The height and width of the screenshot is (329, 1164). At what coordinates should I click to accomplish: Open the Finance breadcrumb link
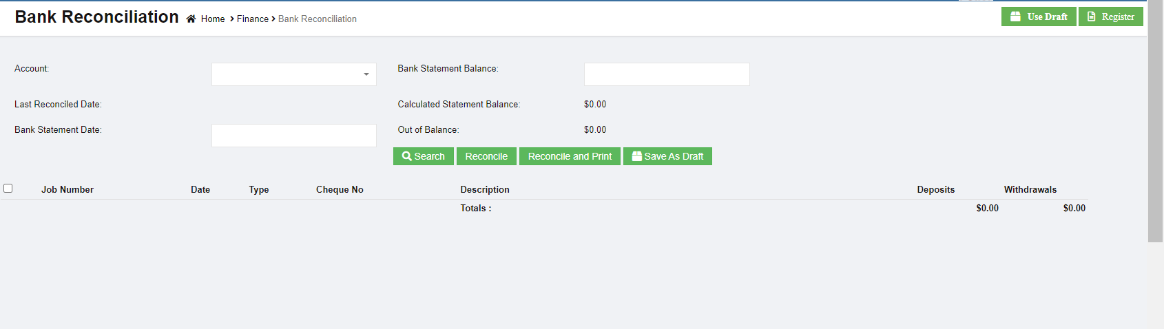click(253, 19)
